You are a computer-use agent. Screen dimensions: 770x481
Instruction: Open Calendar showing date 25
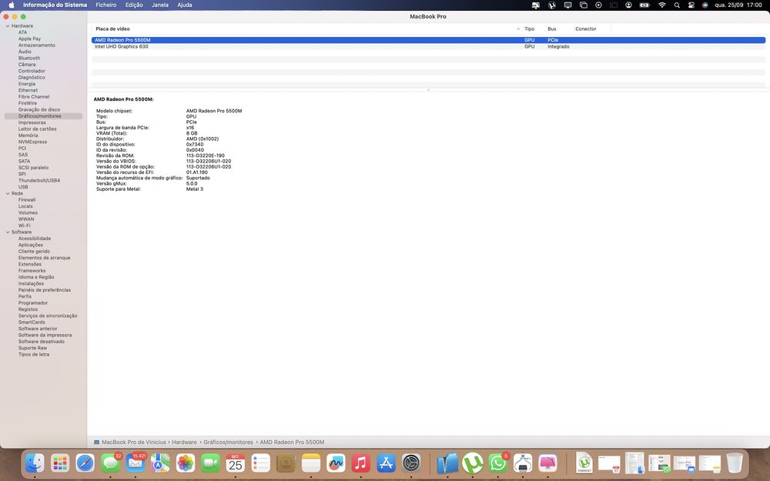[235, 463]
